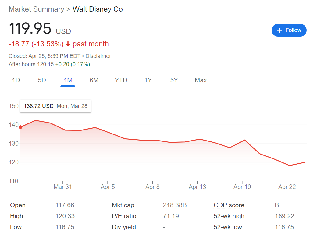Click the 138.72 USD chart tooltip
The height and width of the screenshot is (235, 317).
point(55,106)
